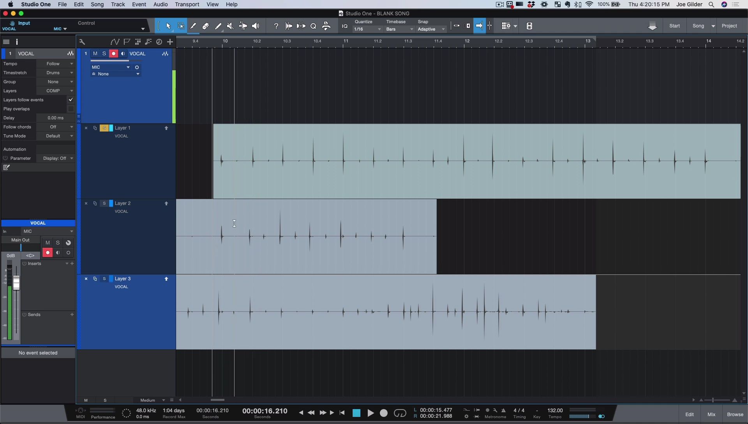Toggle monitor button on VOCAL track
748x424 pixels.
123,54
